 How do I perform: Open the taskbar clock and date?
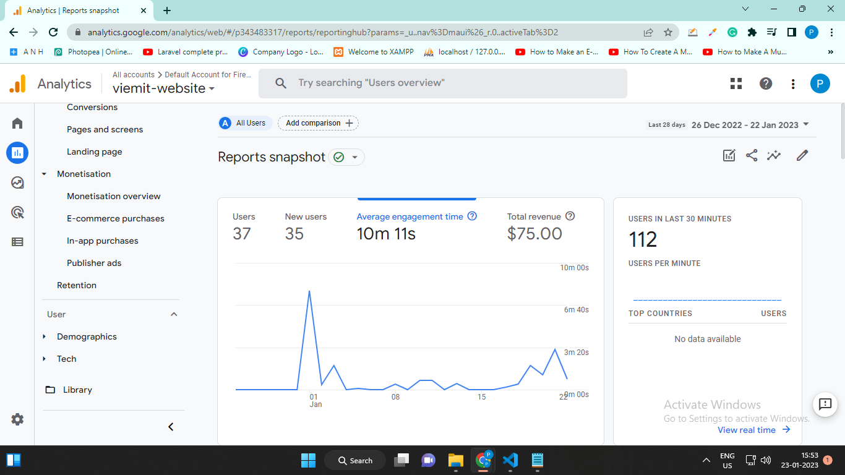799,460
